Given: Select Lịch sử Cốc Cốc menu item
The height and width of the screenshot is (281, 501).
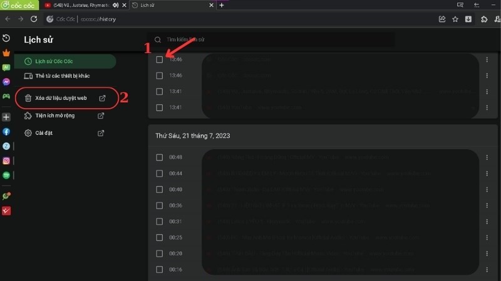Looking at the screenshot, I should 65,61.
